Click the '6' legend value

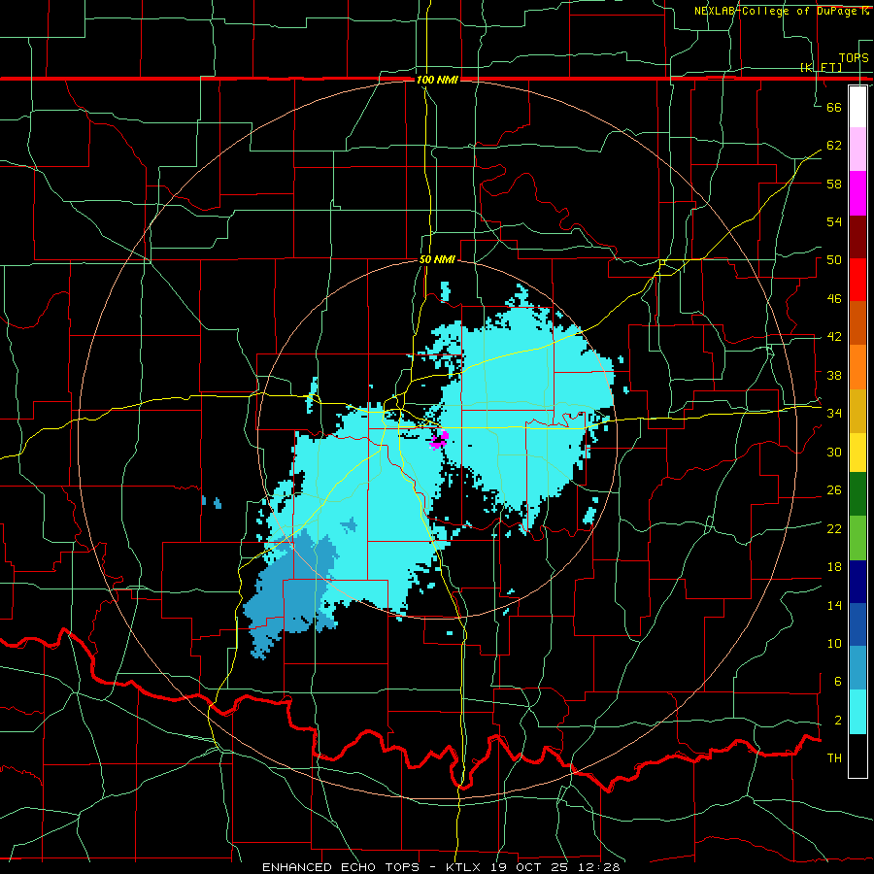[837, 682]
